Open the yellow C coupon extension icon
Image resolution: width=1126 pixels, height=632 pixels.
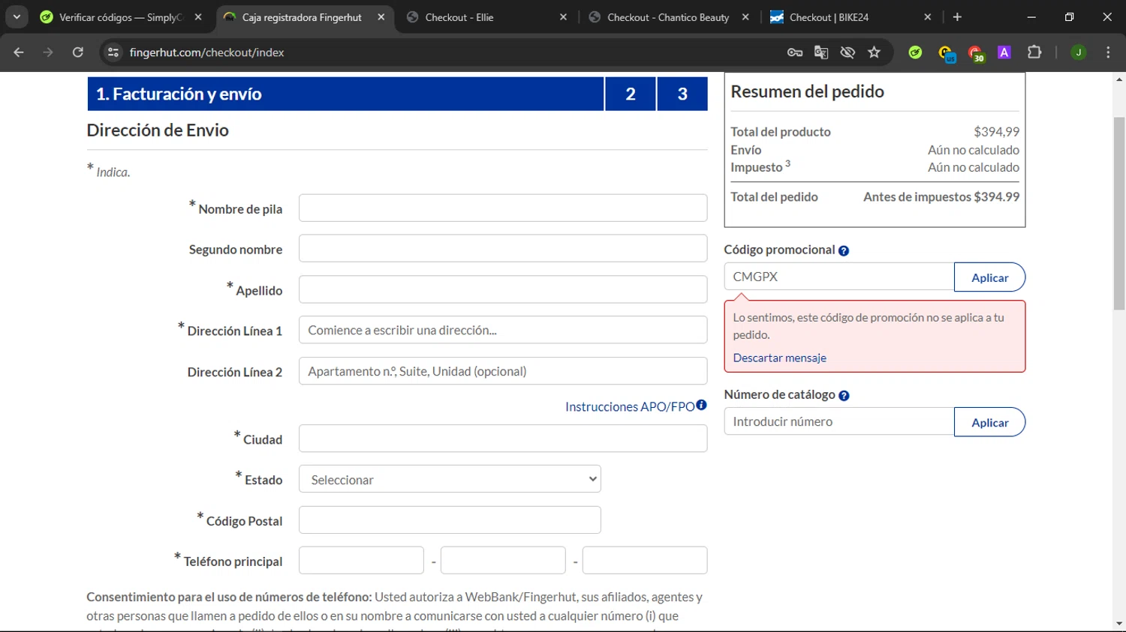(x=946, y=53)
